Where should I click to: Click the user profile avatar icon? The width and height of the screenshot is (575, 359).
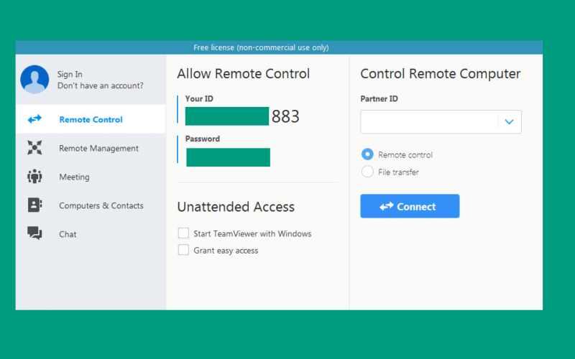click(34, 79)
